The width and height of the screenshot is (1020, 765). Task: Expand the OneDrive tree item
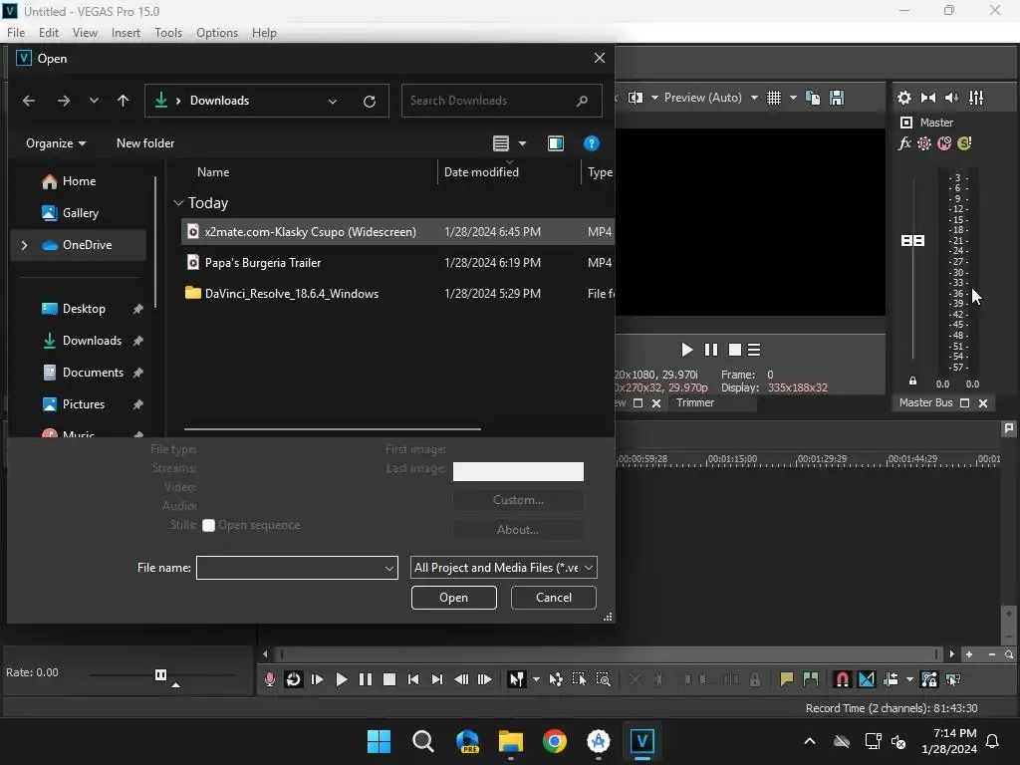point(24,245)
